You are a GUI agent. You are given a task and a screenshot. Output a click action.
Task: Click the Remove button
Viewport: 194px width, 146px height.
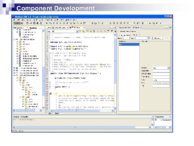click(157, 38)
